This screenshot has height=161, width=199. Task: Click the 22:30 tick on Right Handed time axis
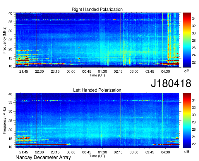coord(39,71)
